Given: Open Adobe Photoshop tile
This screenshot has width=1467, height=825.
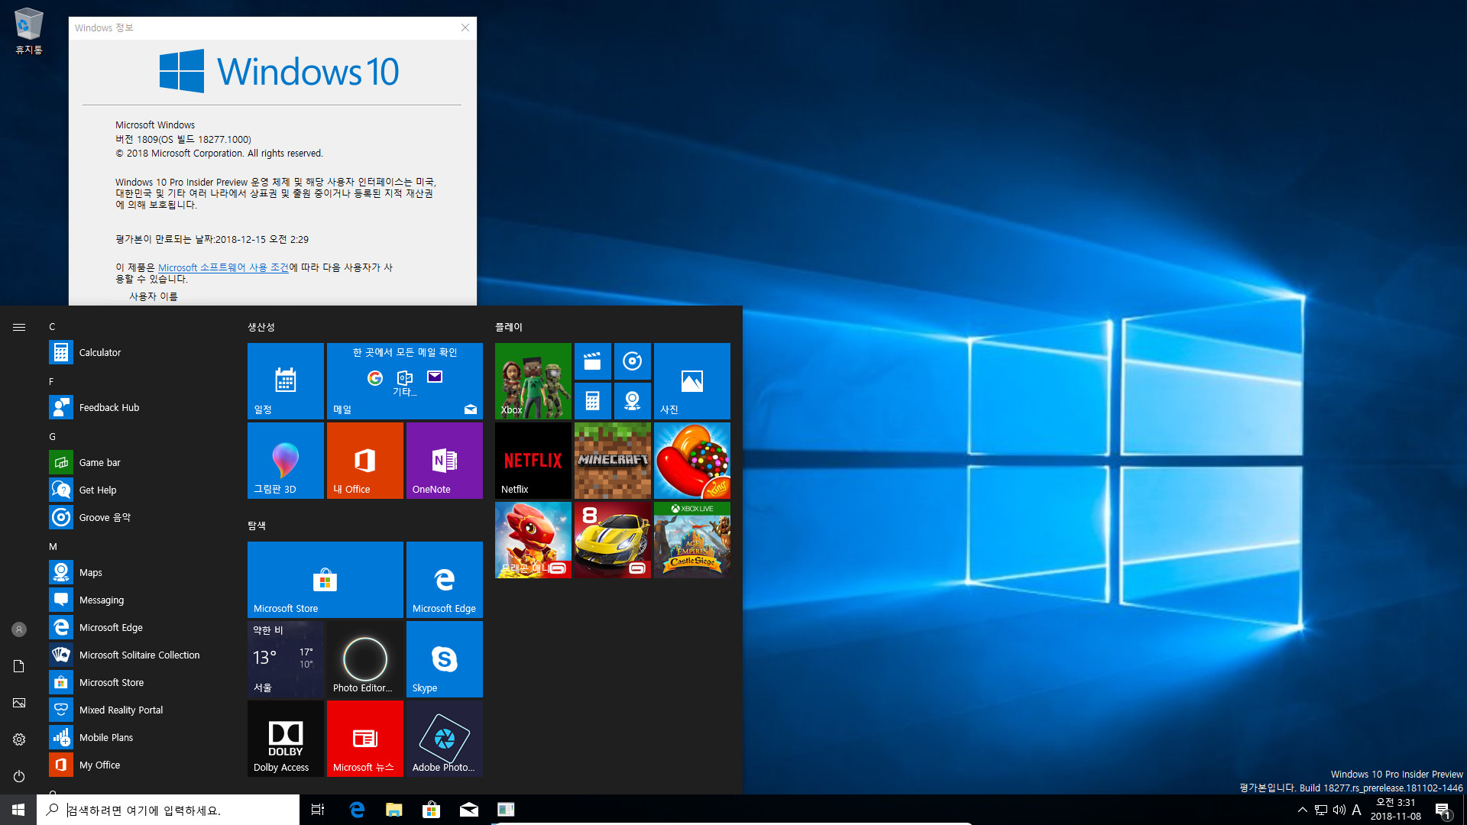Looking at the screenshot, I should [x=445, y=739].
